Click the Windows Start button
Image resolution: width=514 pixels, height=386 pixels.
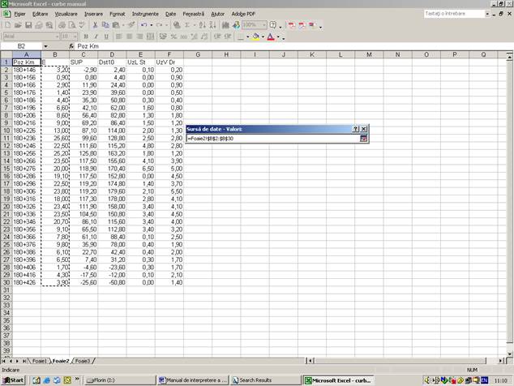tap(13, 380)
